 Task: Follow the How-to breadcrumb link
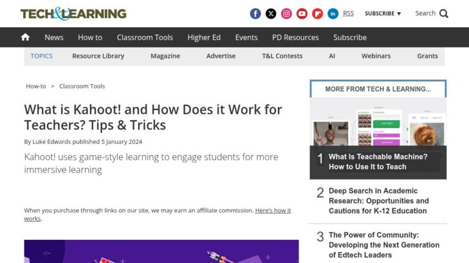tap(36, 86)
